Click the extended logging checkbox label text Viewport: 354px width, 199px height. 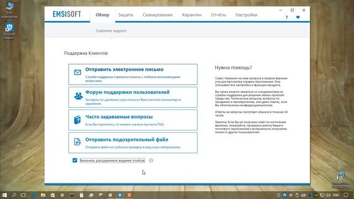tap(112, 160)
